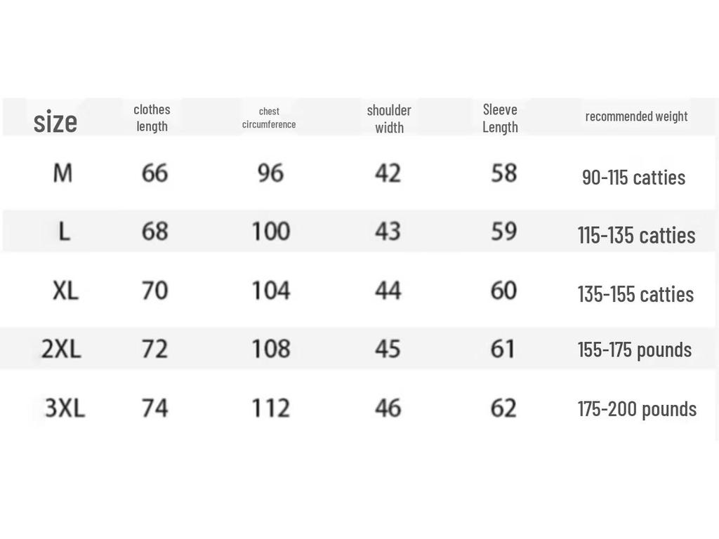The width and height of the screenshot is (719, 539).
Task: Click clothes length value 66
Action: coord(154,173)
